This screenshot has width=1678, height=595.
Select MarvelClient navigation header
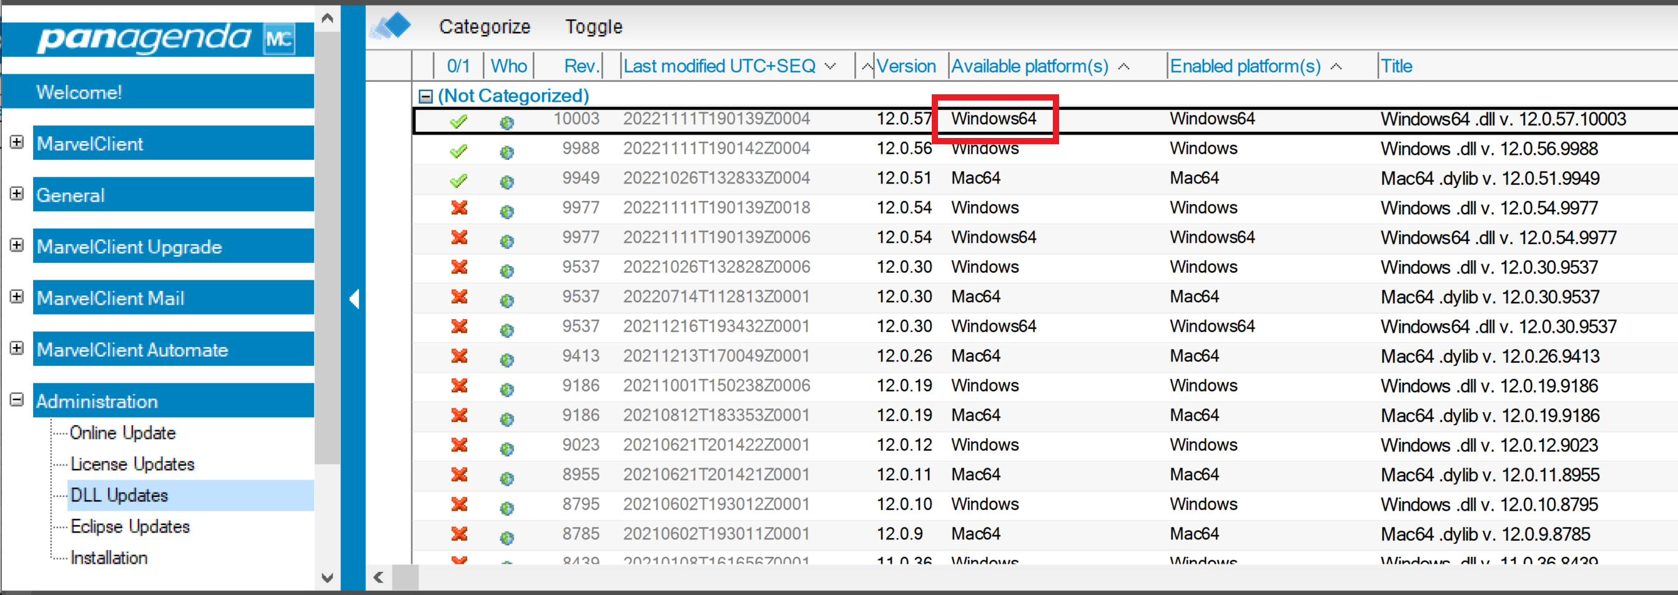173,142
